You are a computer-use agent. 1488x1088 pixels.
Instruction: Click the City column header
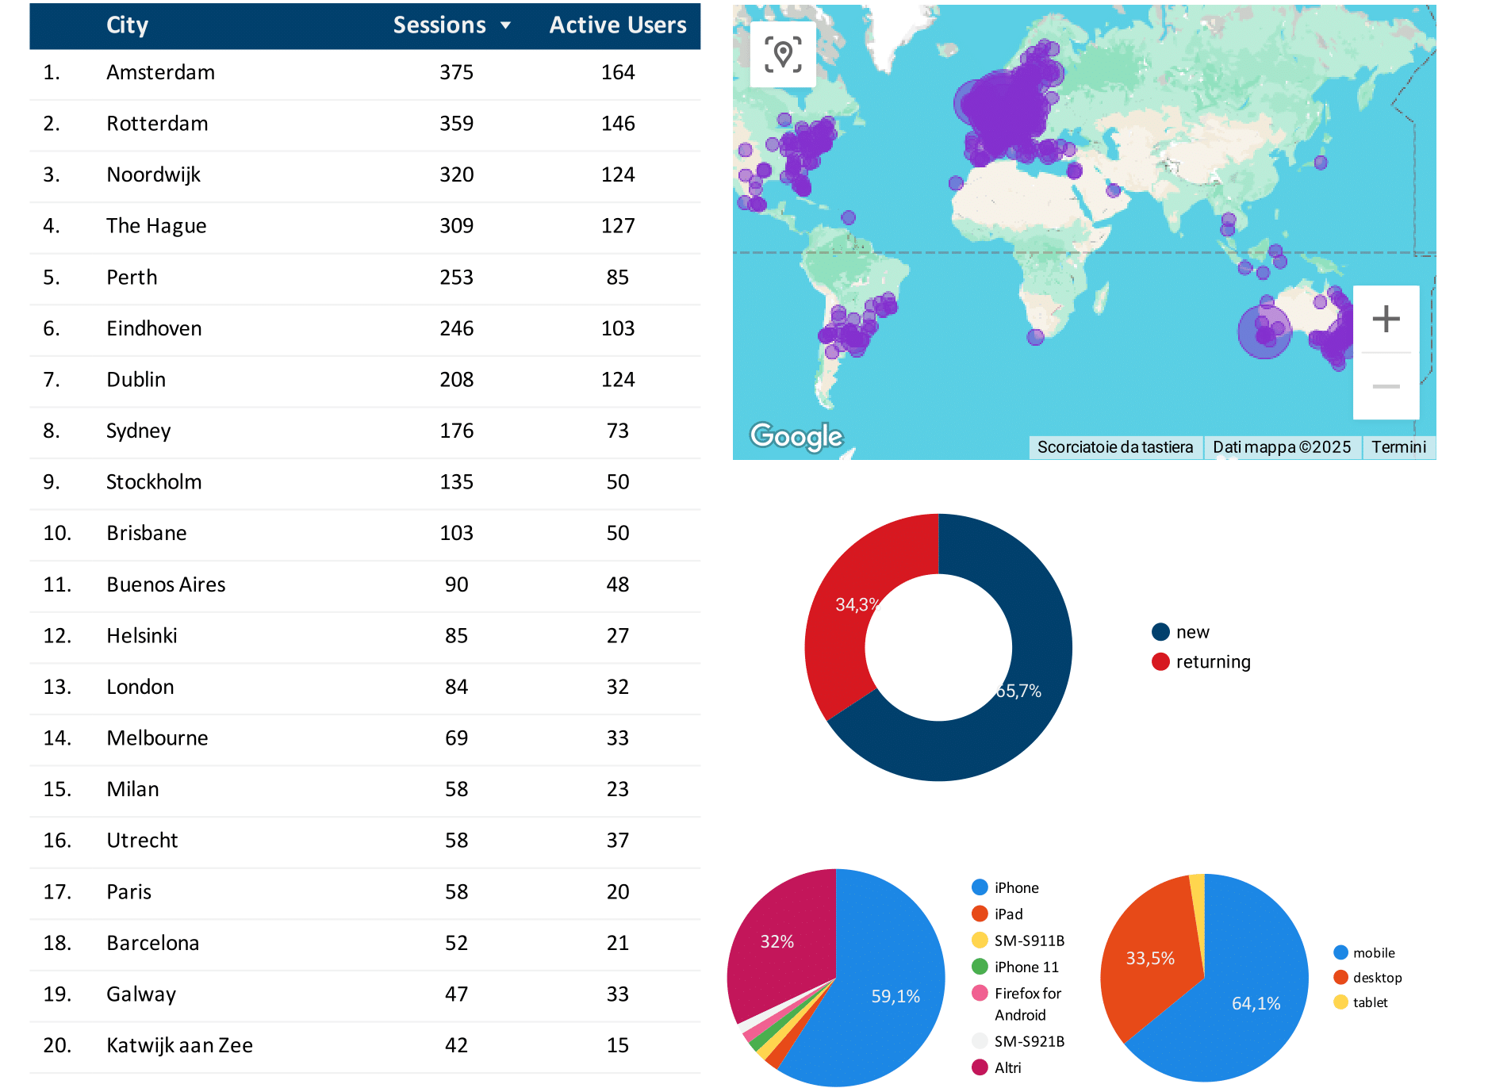pyautogui.click(x=126, y=25)
